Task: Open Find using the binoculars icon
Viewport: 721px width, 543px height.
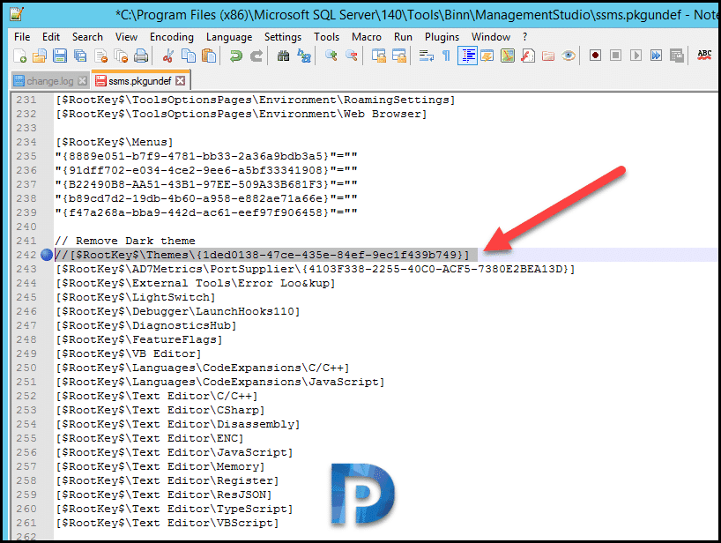Action: 283,56
